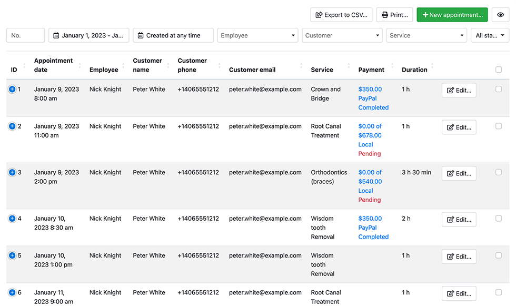This screenshot has width=516, height=306.
Task: Click the eye icon in the top toolbar
Action: tap(500, 15)
